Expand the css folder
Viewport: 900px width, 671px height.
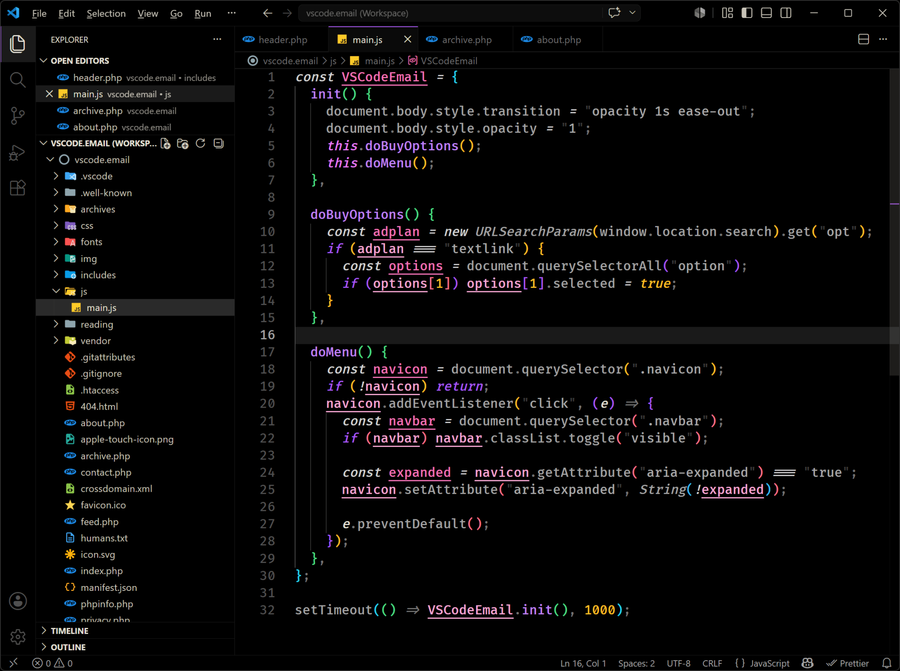[56, 225]
